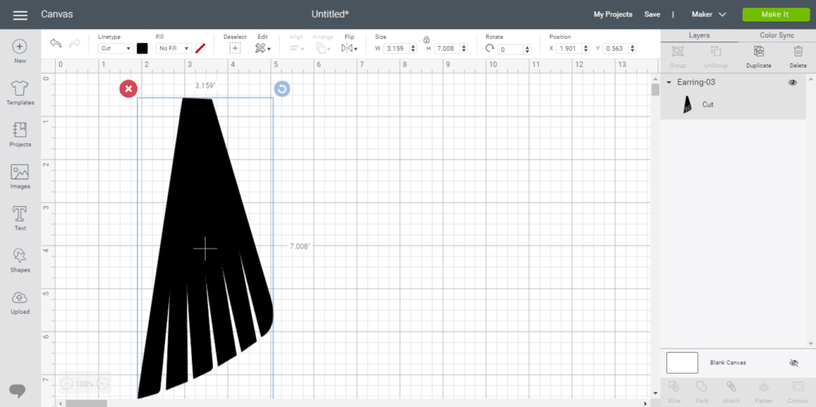This screenshot has height=407, width=816.
Task: Open the hamburger menu
Action: point(20,15)
